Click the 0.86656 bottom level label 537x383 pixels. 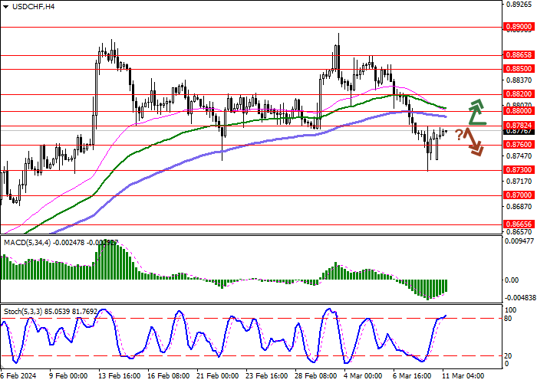(x=519, y=224)
